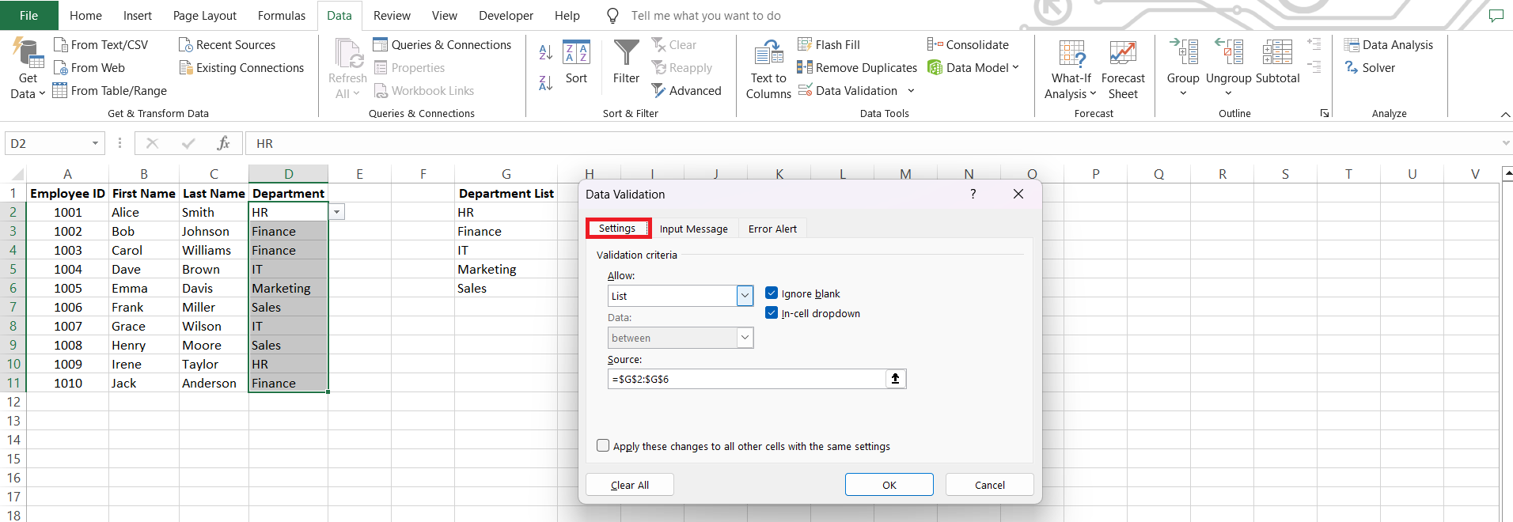
Task: Open Advanced filter options
Action: coord(686,91)
